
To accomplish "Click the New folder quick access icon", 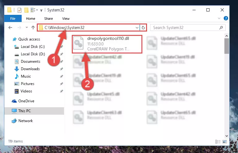I will tap(26, 10).
